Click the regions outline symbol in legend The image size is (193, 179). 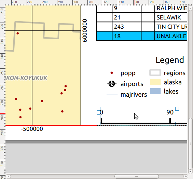click(155, 73)
